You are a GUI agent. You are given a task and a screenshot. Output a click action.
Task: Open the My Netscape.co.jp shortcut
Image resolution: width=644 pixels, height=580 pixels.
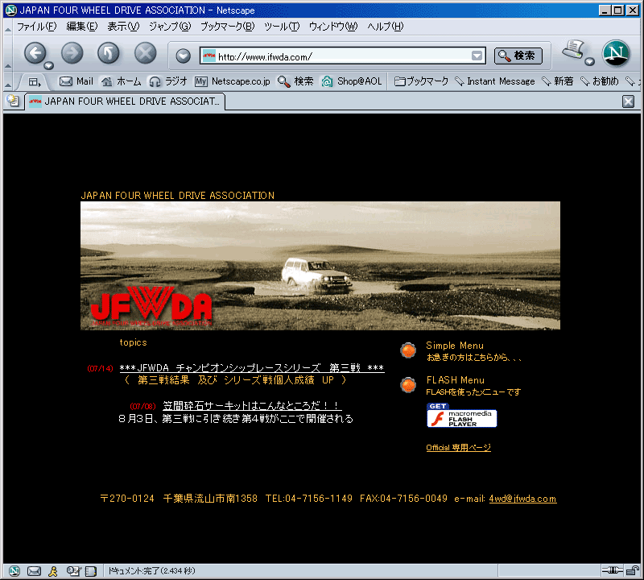tap(233, 81)
